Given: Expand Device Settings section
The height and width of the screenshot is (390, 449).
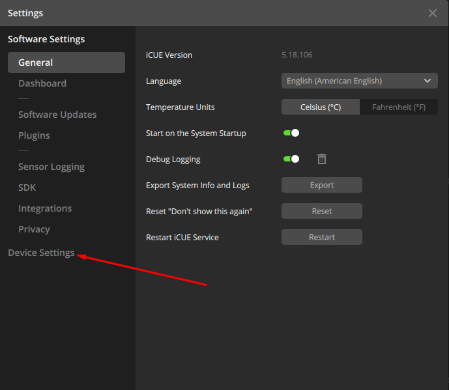Looking at the screenshot, I should (41, 253).
